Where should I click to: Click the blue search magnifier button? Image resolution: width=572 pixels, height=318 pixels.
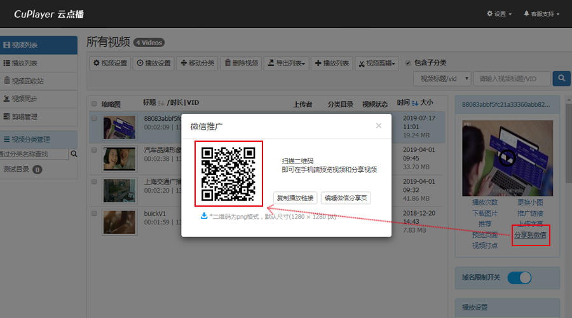(561, 78)
